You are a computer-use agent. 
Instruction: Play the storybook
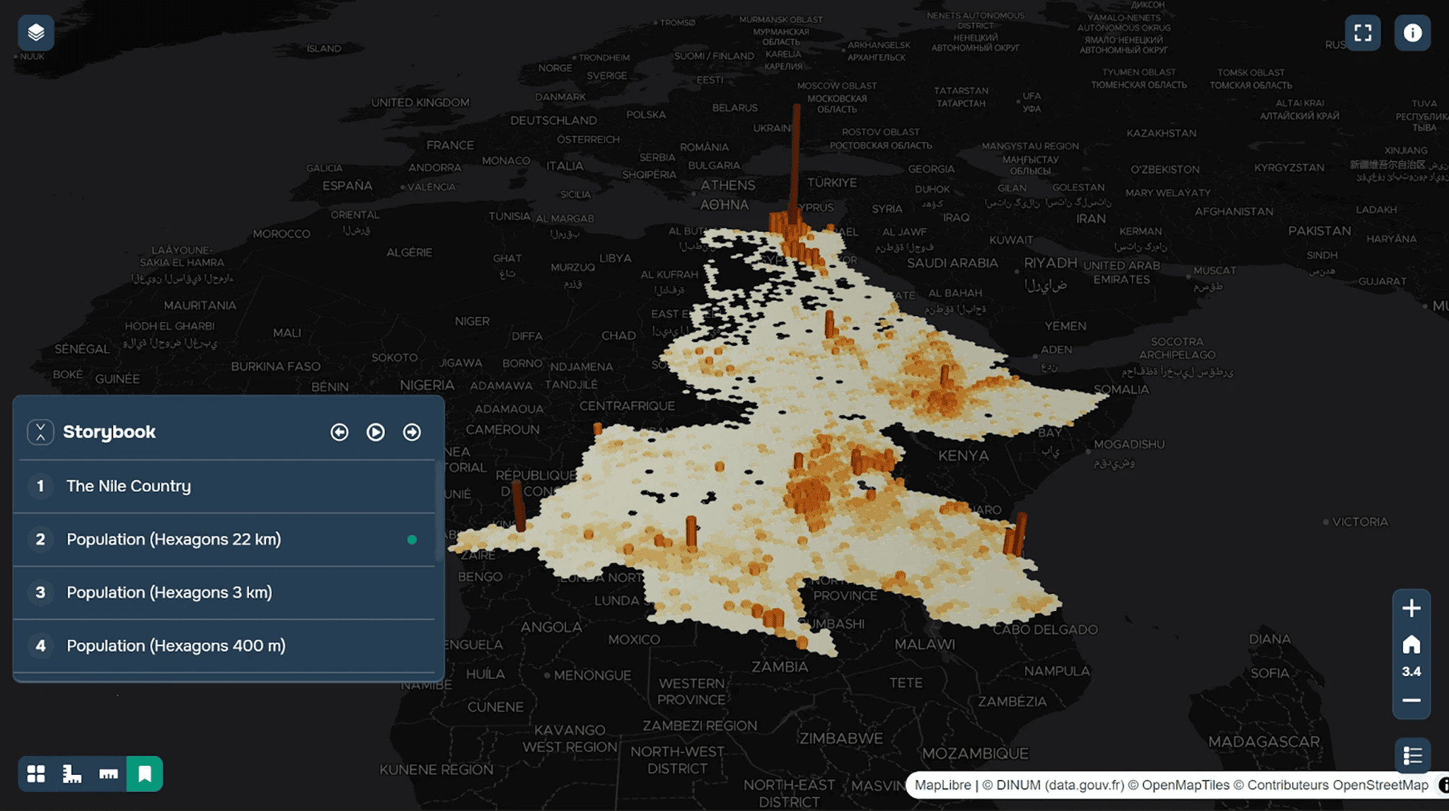(x=376, y=432)
